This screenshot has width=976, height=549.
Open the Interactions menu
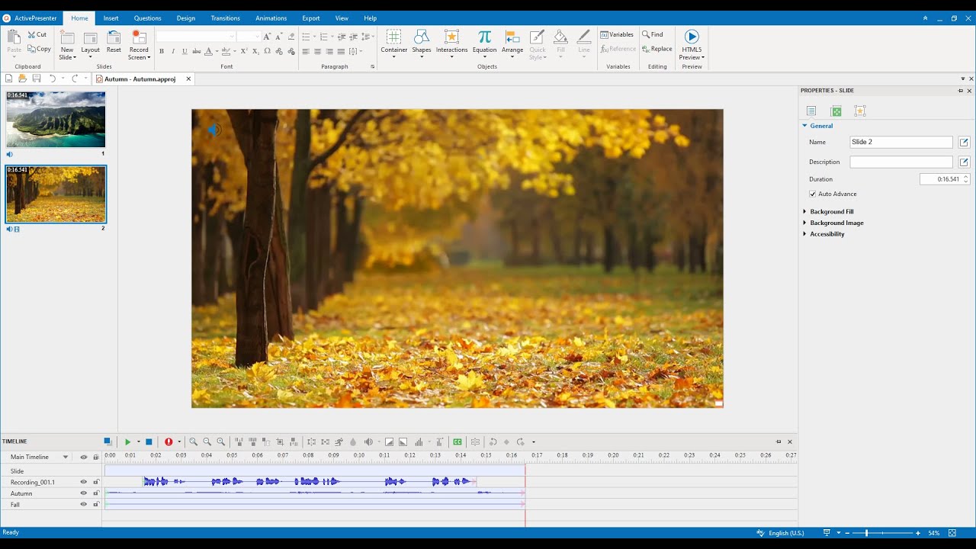pos(451,44)
